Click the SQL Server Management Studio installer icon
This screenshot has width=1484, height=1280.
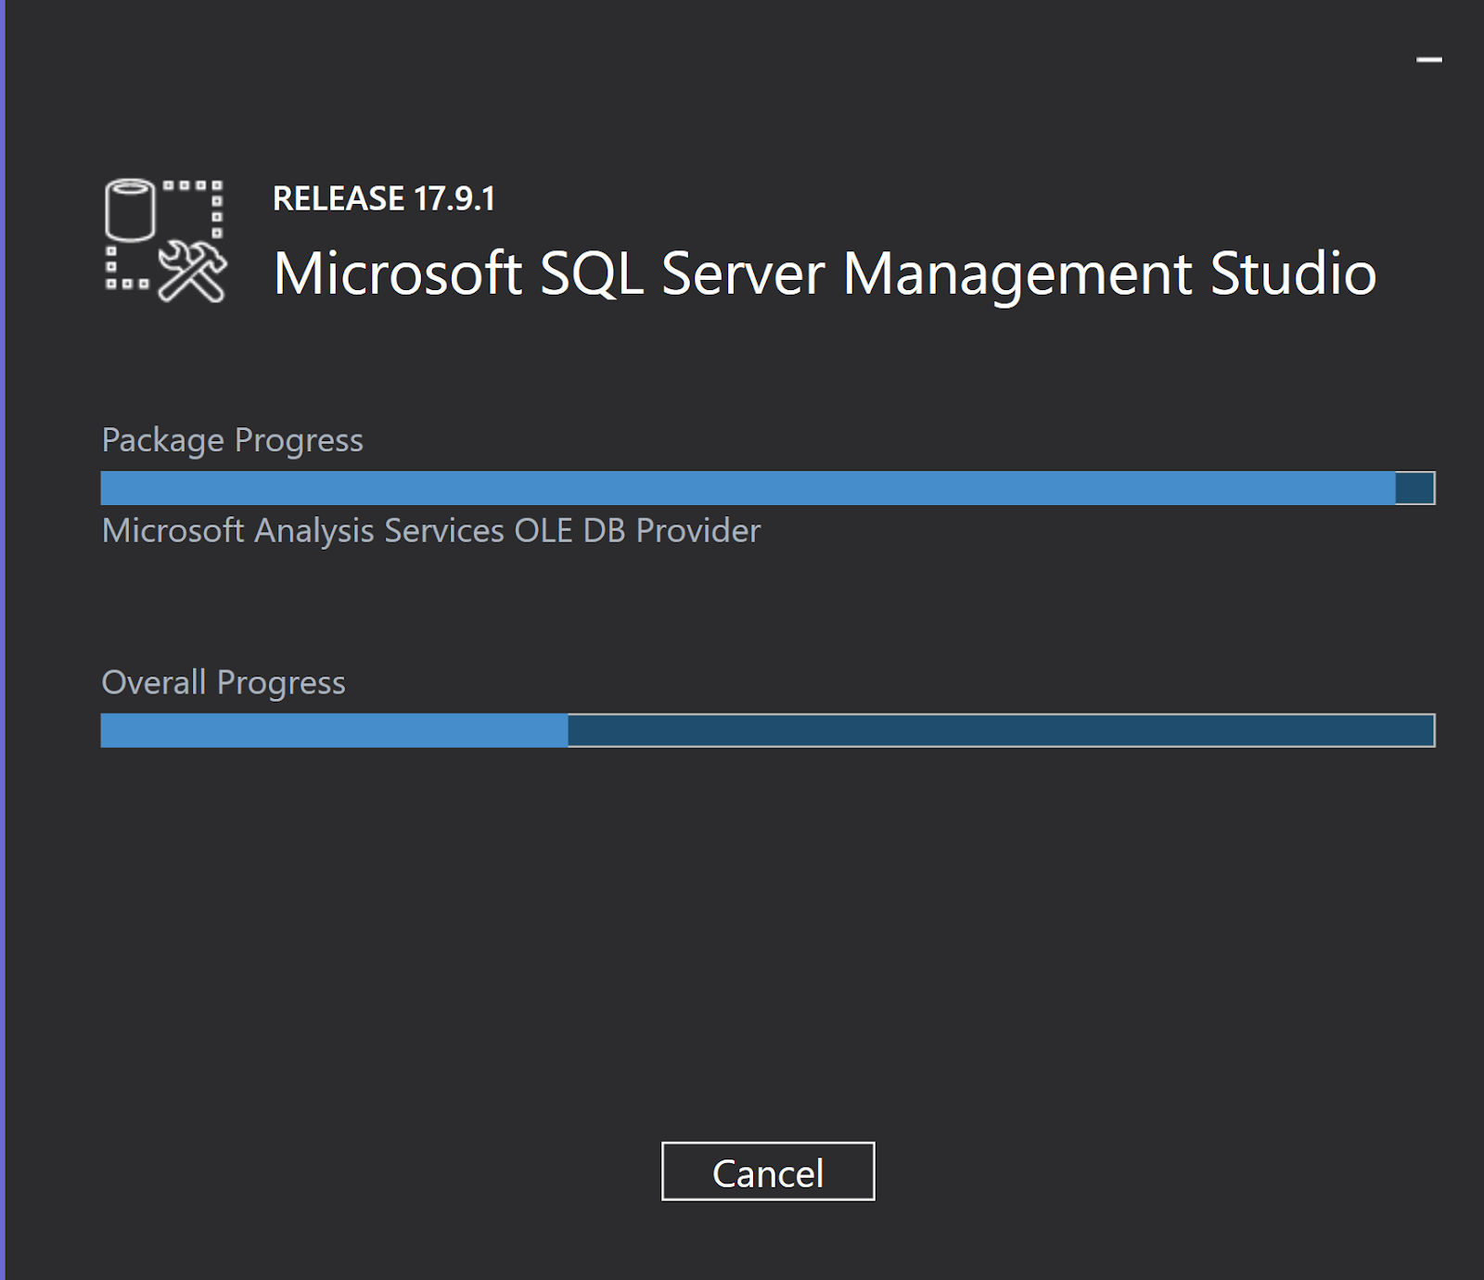tap(165, 240)
